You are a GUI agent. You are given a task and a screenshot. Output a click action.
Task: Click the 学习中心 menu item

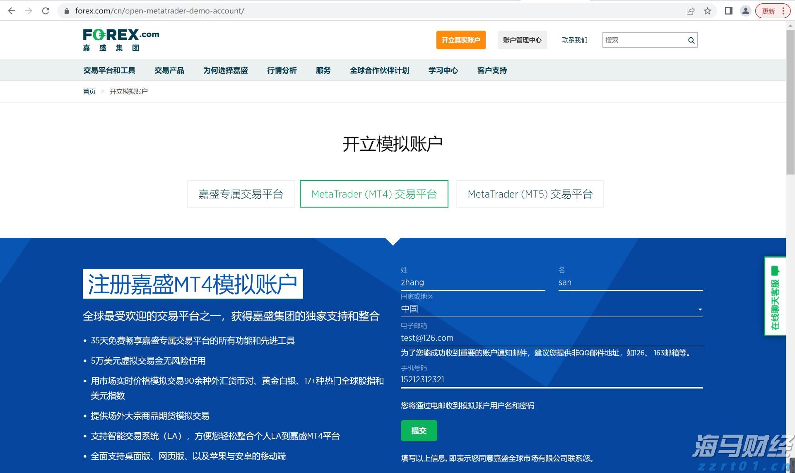click(x=443, y=70)
